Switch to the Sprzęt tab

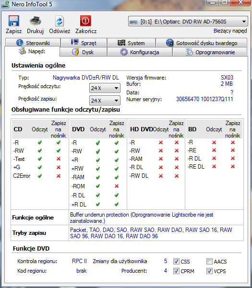pos(84,43)
